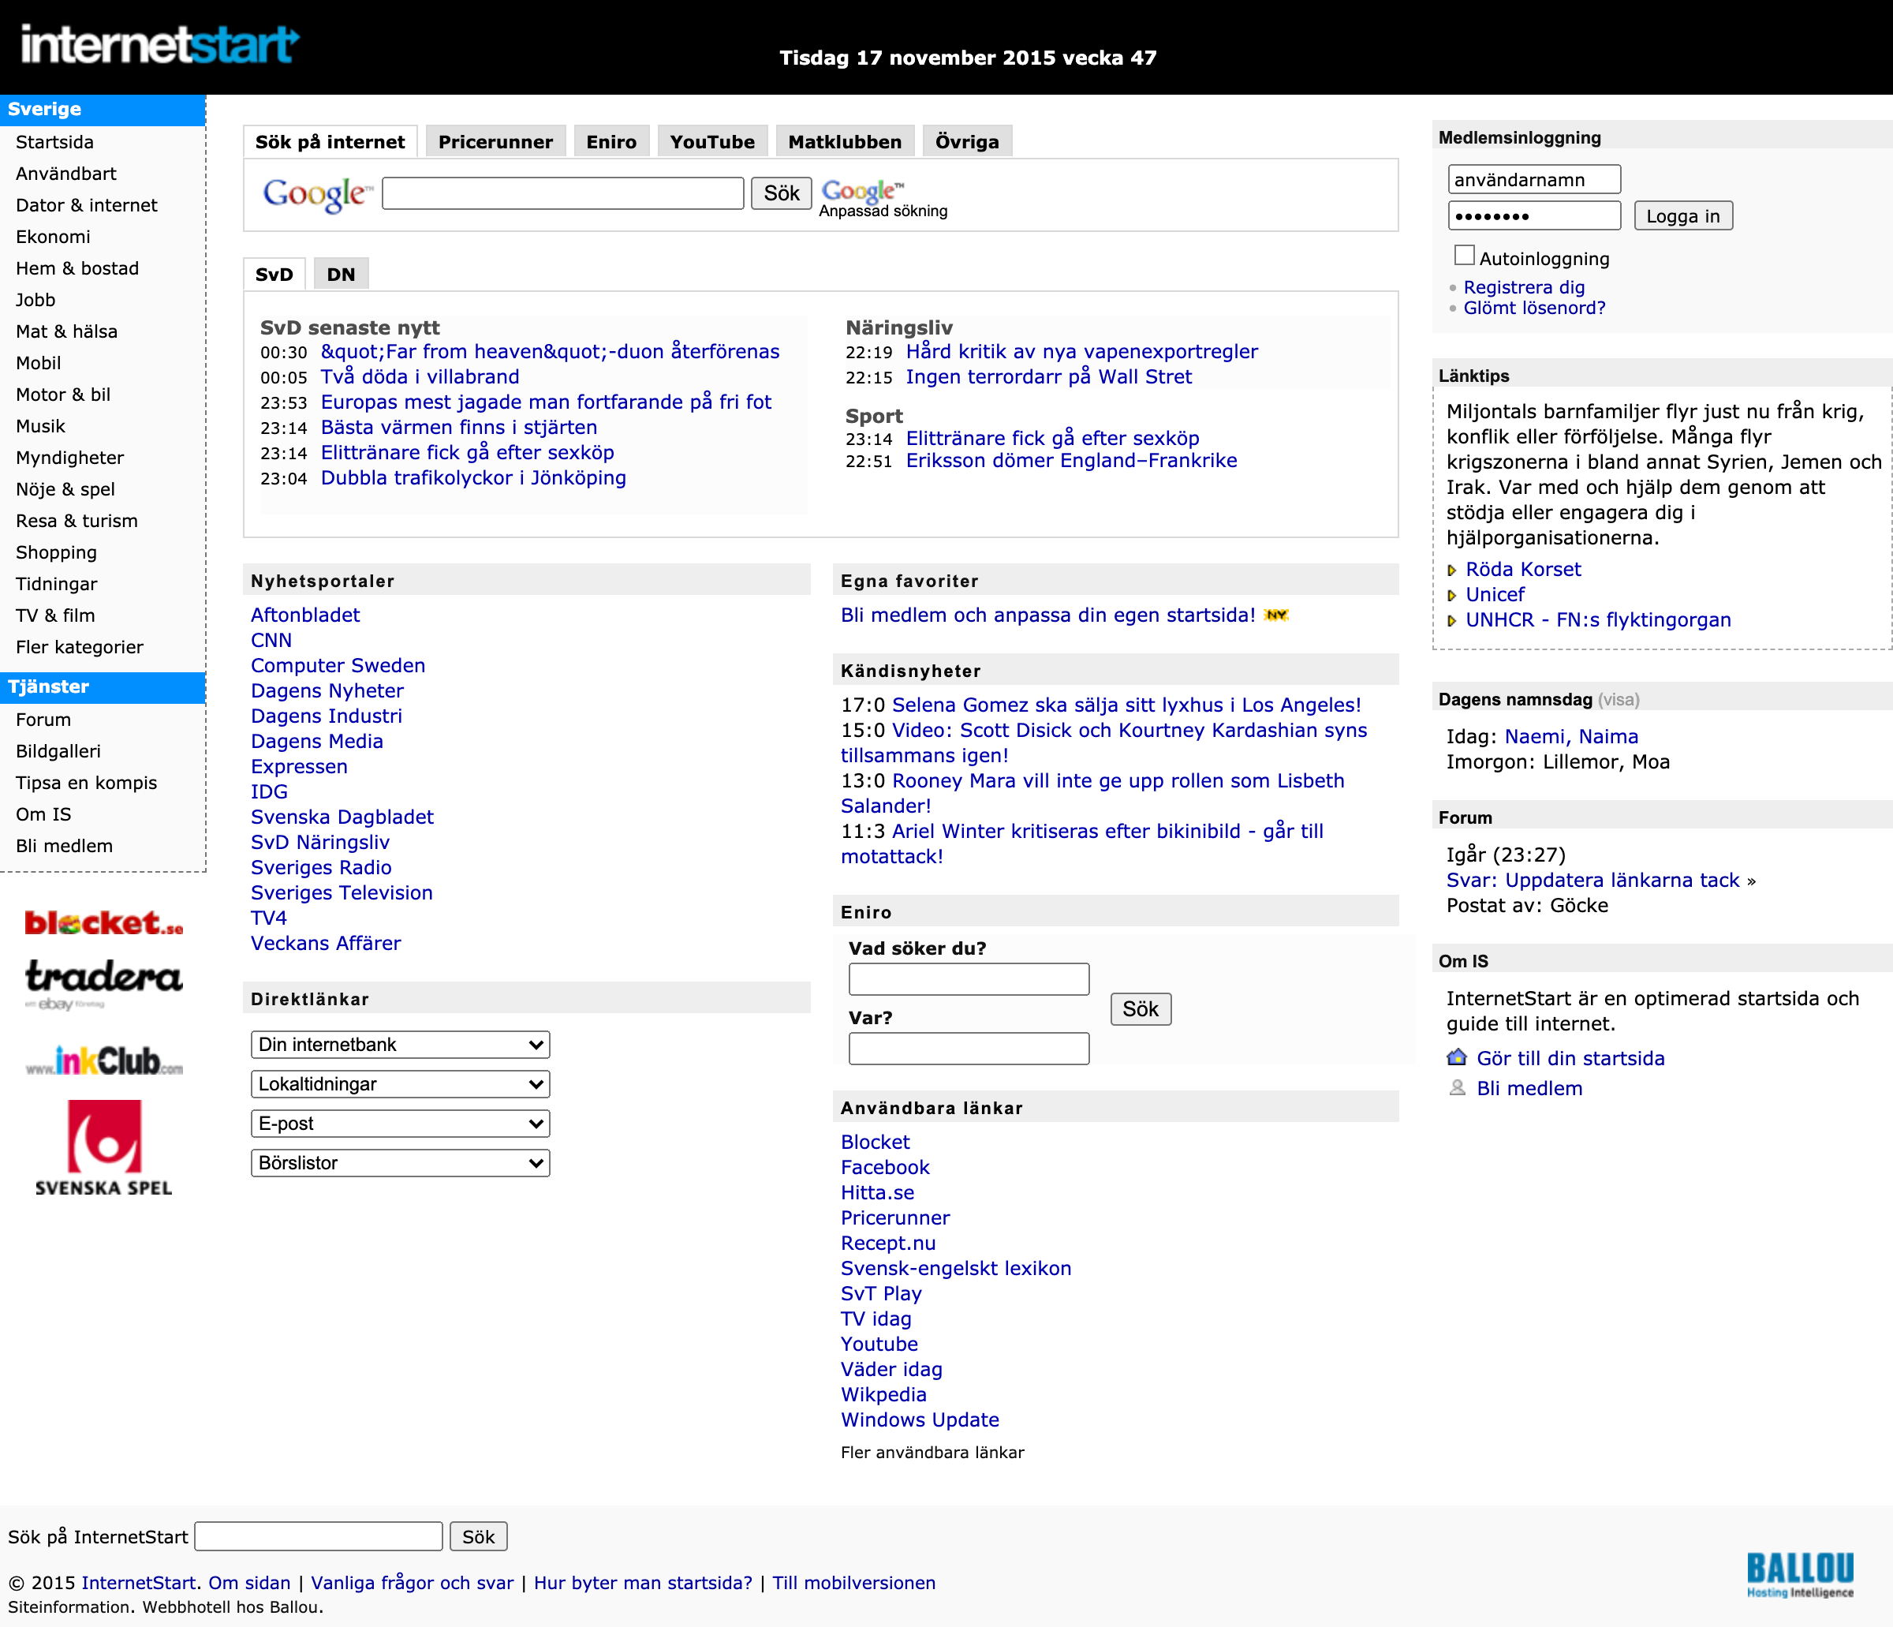Viewport: 1893px width, 1627px height.
Task: Open Svensk-engelskt lexikon link
Action: 957,1269
